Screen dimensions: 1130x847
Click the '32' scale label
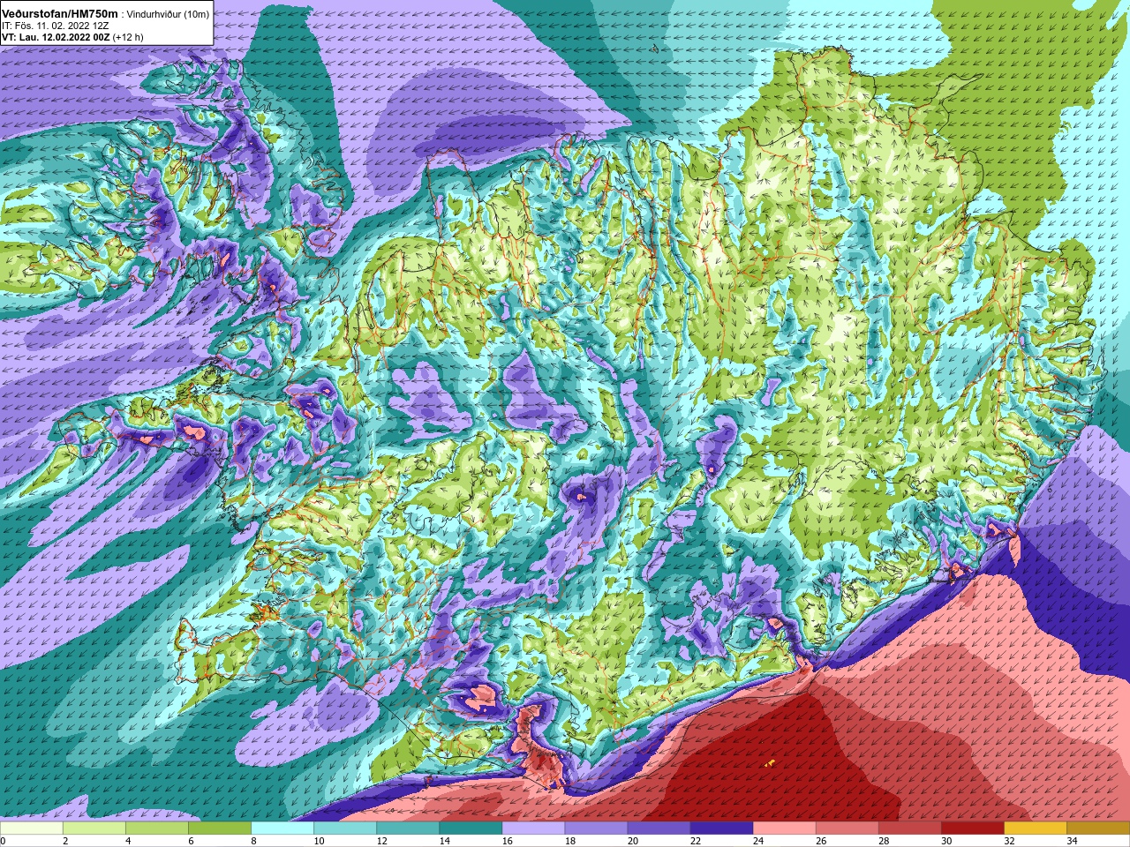click(x=1008, y=841)
